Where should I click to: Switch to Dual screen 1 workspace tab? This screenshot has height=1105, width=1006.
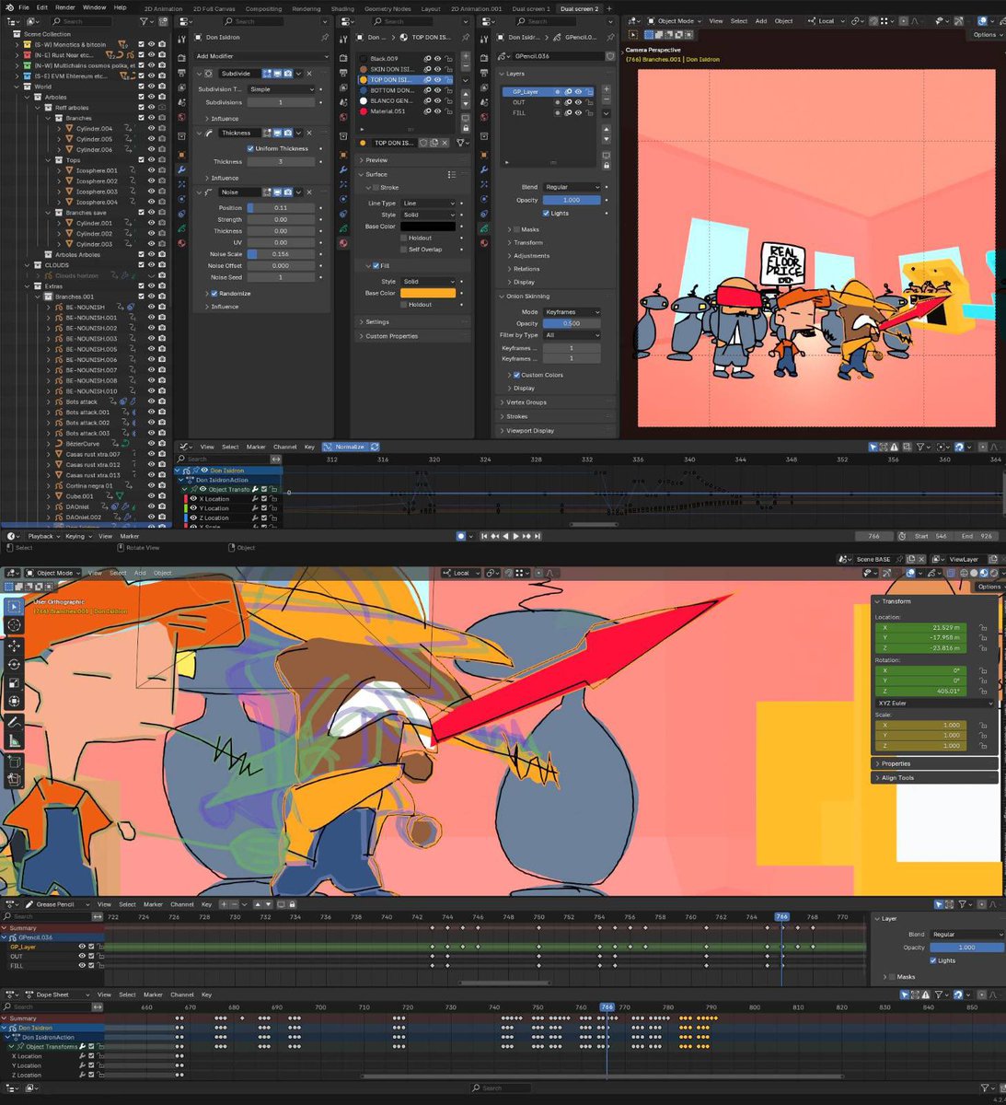(x=531, y=8)
